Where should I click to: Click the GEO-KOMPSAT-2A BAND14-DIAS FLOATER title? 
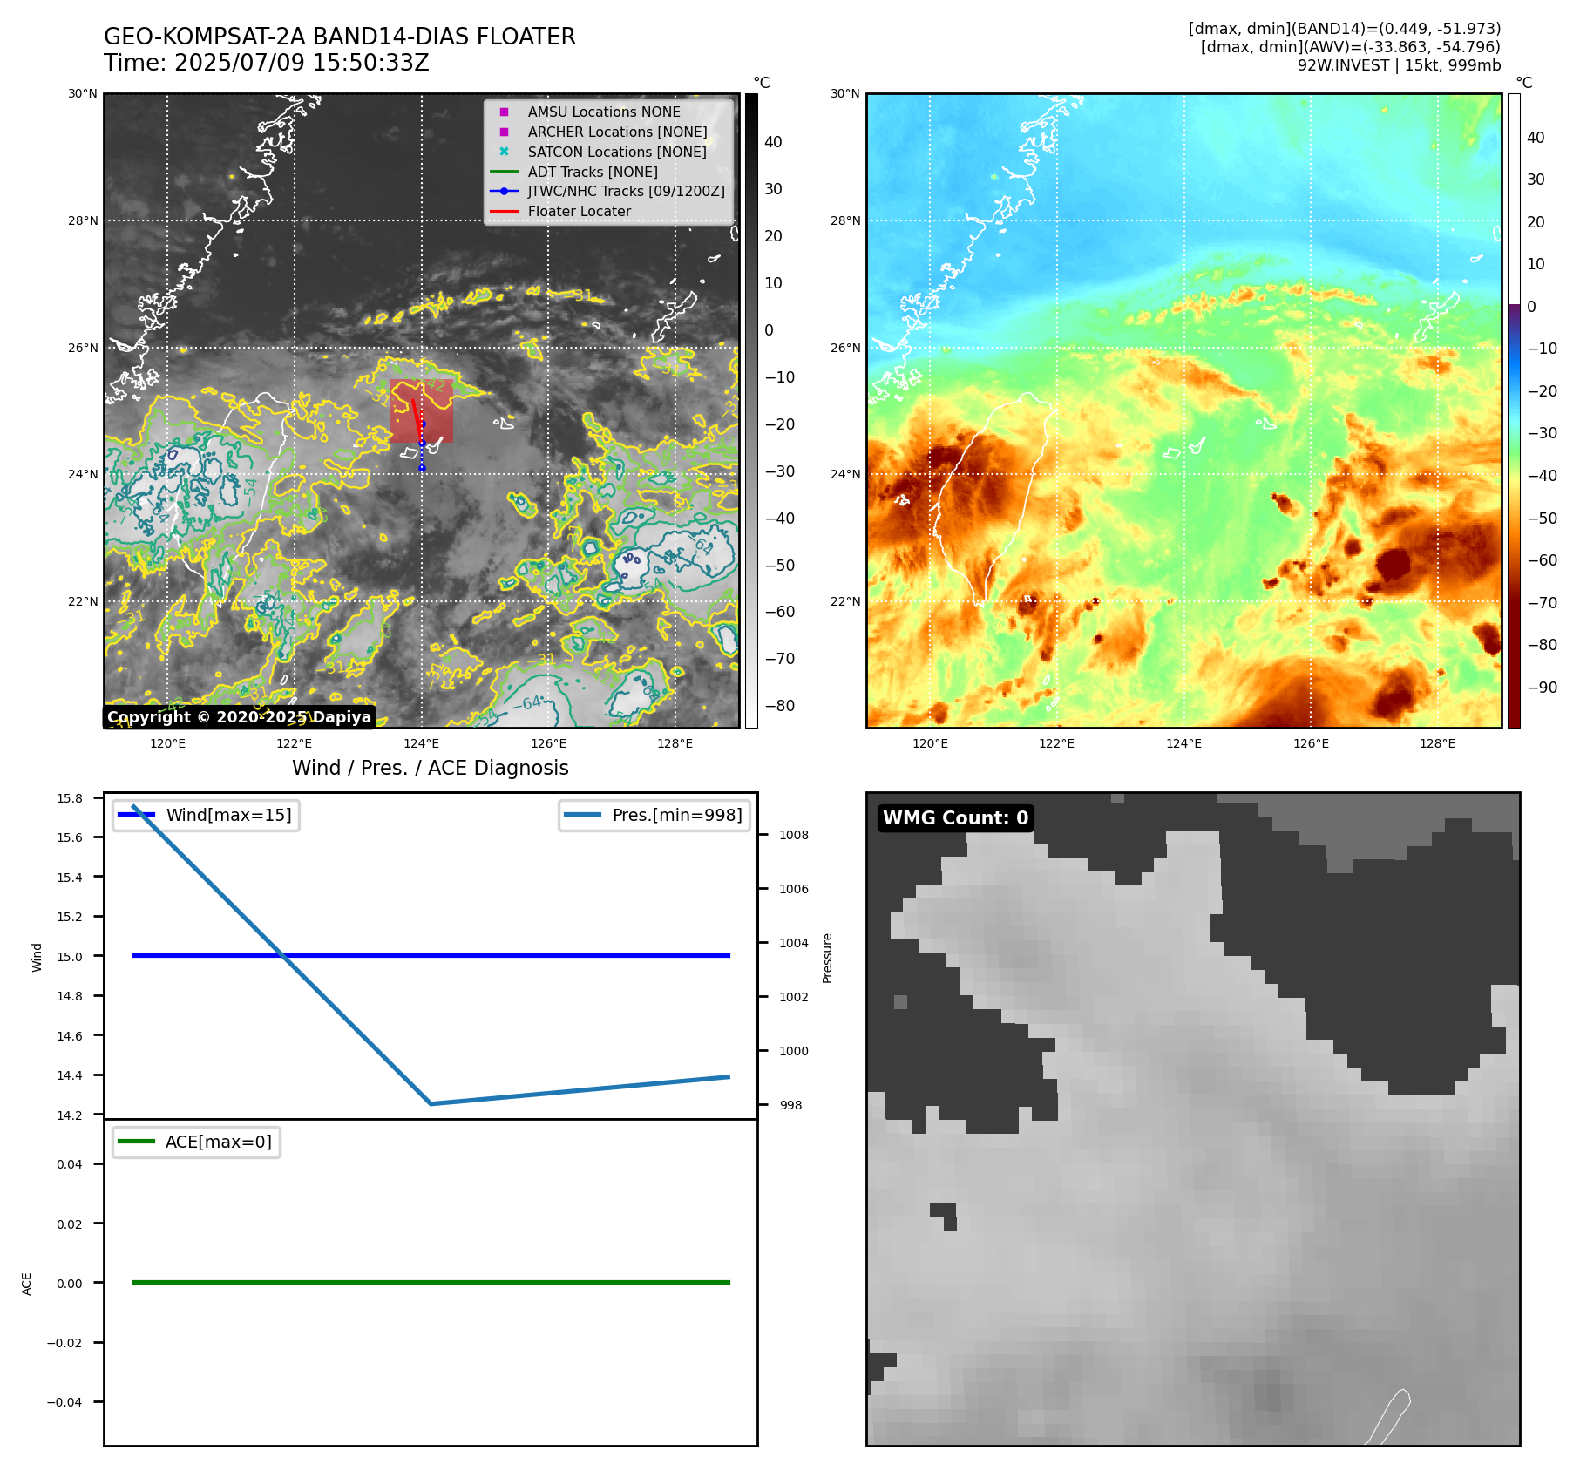(x=340, y=37)
